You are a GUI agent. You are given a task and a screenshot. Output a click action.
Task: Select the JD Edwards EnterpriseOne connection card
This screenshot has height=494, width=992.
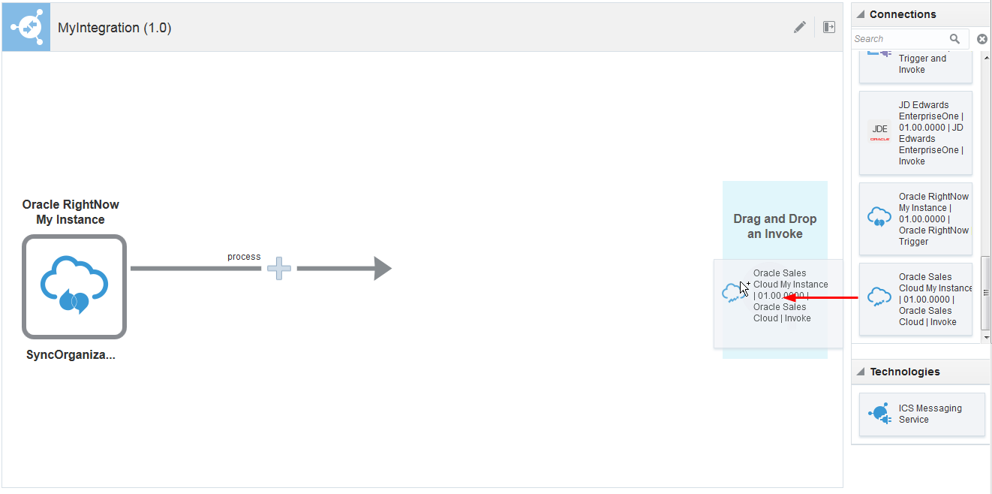(x=915, y=133)
